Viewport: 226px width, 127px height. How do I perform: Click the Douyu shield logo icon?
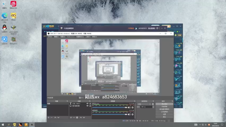pos(62,28)
